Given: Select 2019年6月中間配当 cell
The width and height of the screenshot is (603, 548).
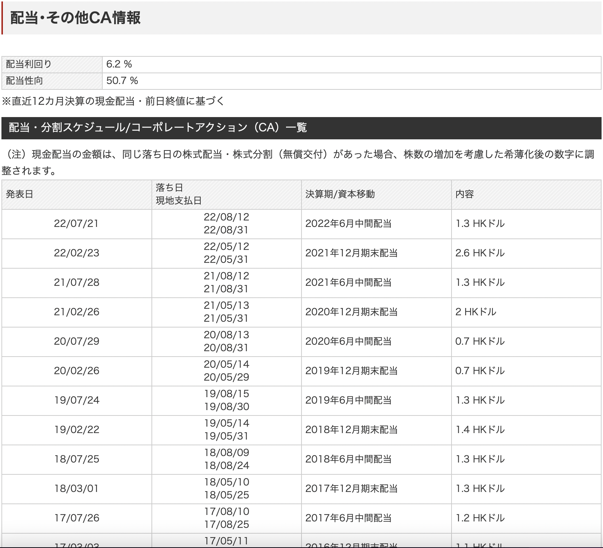Looking at the screenshot, I should click(x=377, y=401).
